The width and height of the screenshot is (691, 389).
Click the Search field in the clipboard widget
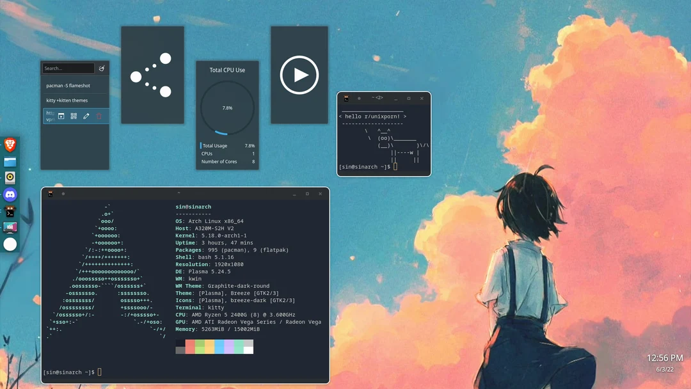coord(67,68)
